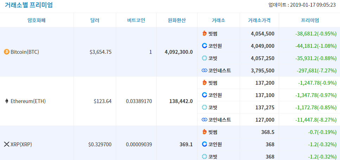Click the 4,054,500 빗썸 Bitcoin price

point(263,34)
